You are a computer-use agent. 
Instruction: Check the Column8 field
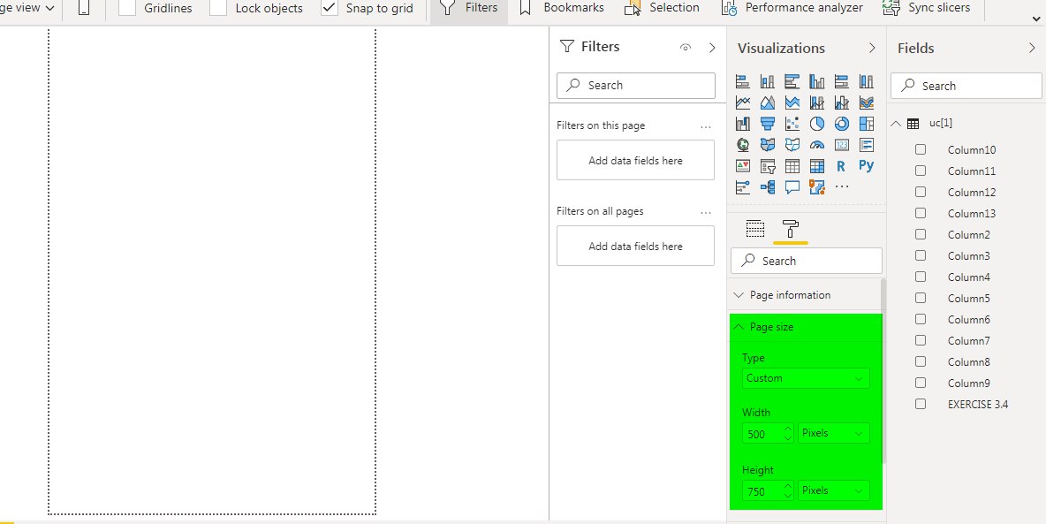(x=921, y=361)
